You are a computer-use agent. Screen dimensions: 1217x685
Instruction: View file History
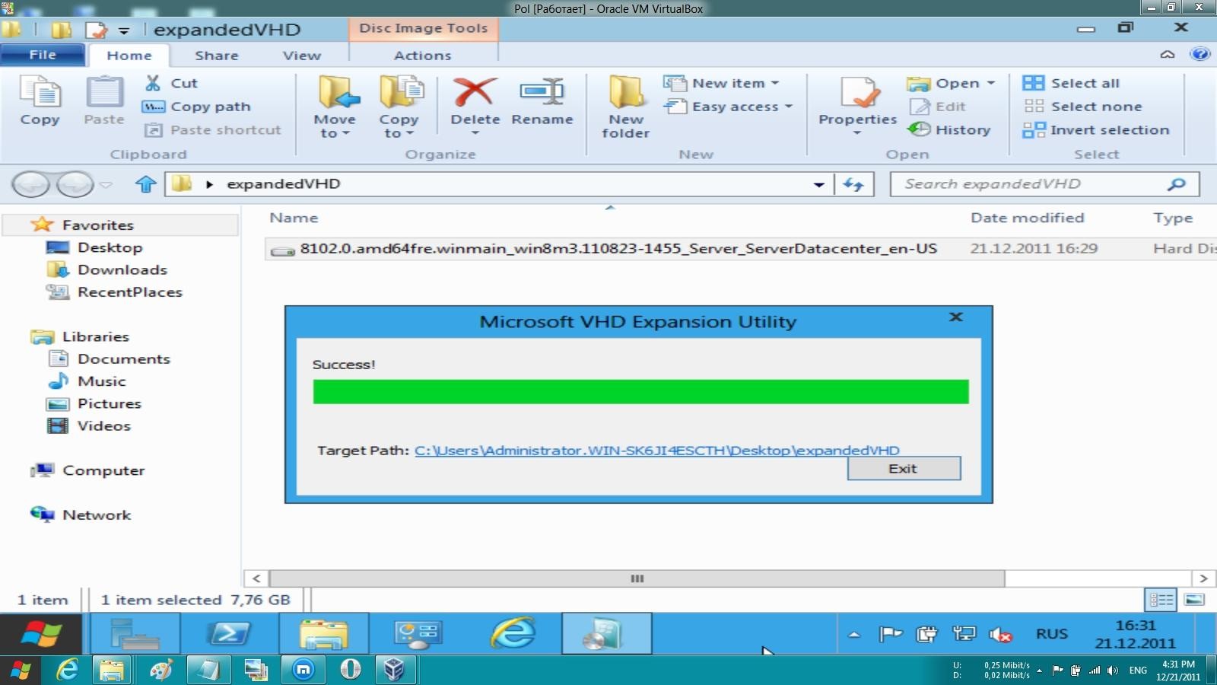tap(950, 130)
